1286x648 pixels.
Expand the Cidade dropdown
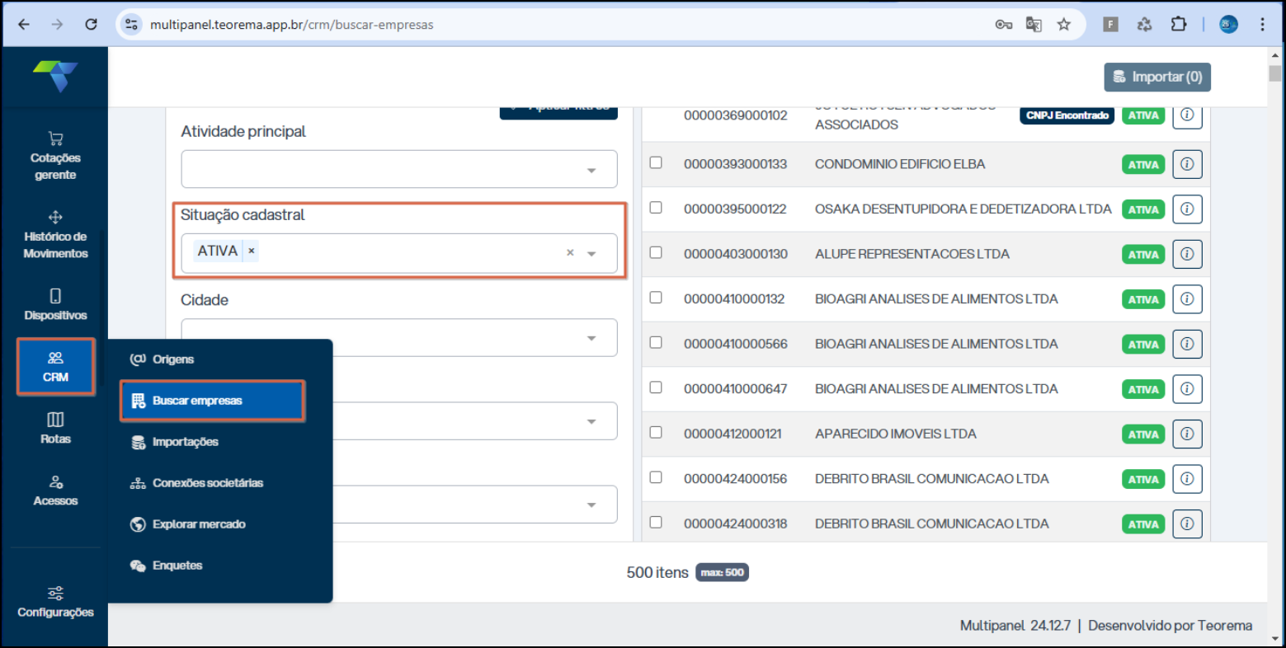(591, 338)
